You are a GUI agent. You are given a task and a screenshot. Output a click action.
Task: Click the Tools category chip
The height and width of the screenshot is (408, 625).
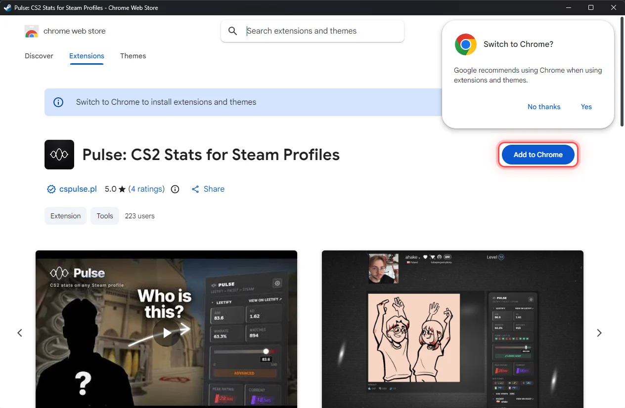click(x=105, y=216)
